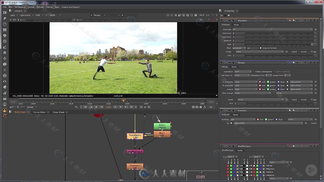Select the Blur1 node in graph

162,134
